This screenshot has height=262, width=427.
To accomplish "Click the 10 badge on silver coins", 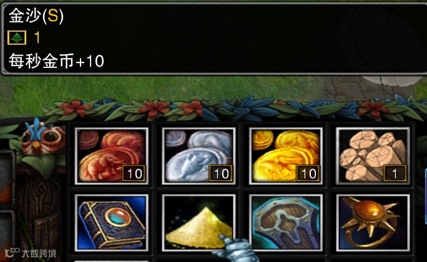I will click(x=221, y=173).
